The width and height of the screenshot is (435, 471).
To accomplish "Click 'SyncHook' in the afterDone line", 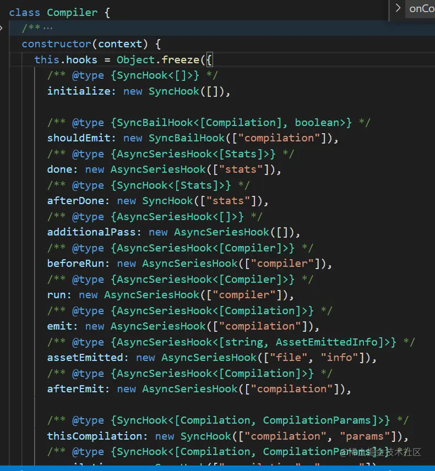I will click(x=167, y=201).
